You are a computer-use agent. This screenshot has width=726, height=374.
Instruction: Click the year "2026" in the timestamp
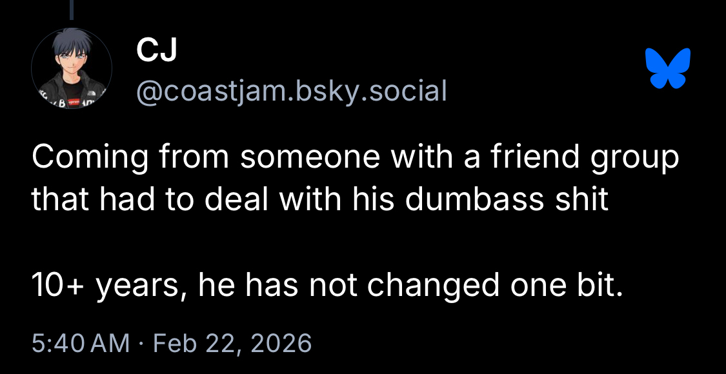(282, 342)
